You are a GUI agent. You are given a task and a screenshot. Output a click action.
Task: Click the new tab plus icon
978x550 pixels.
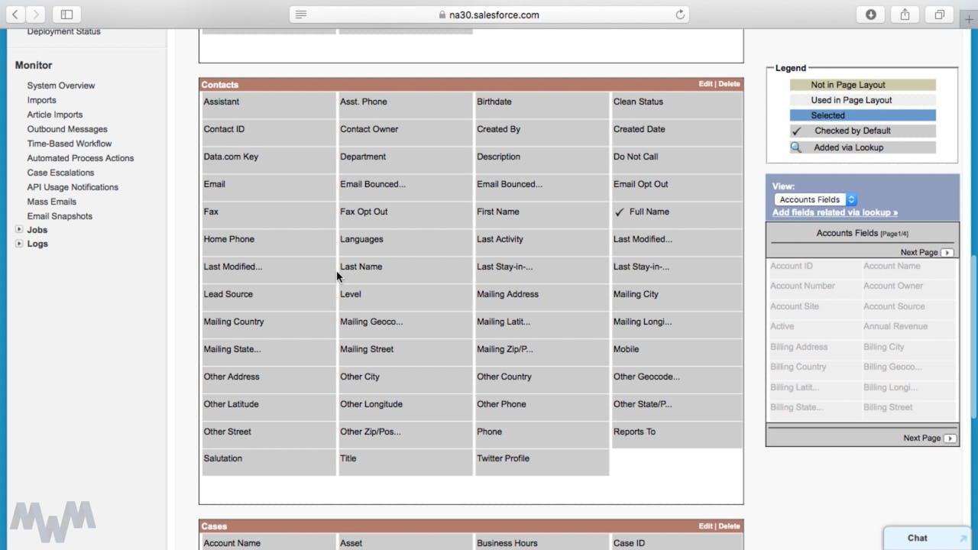(x=969, y=20)
